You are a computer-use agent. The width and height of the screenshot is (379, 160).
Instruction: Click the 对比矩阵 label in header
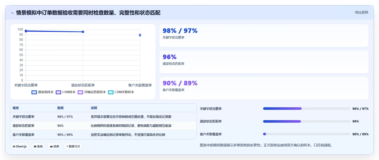coord(361,12)
